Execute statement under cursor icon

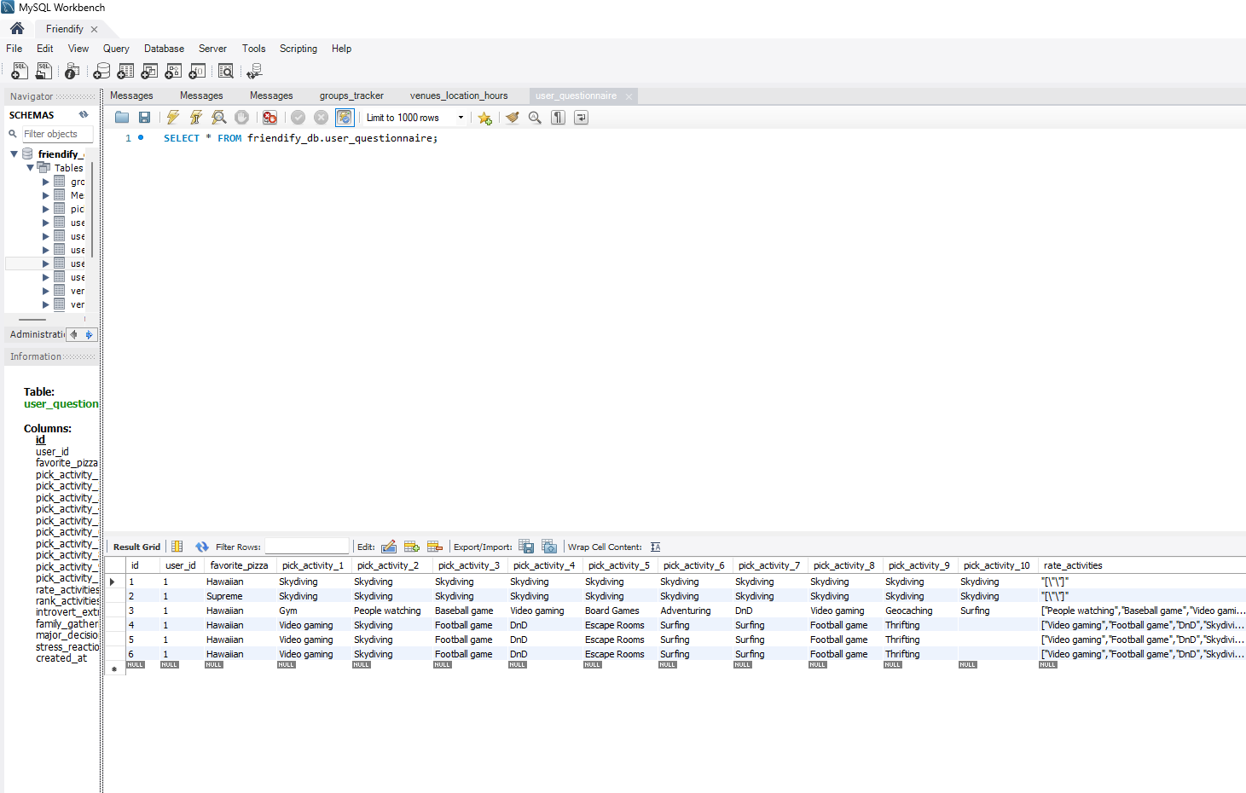pos(196,118)
